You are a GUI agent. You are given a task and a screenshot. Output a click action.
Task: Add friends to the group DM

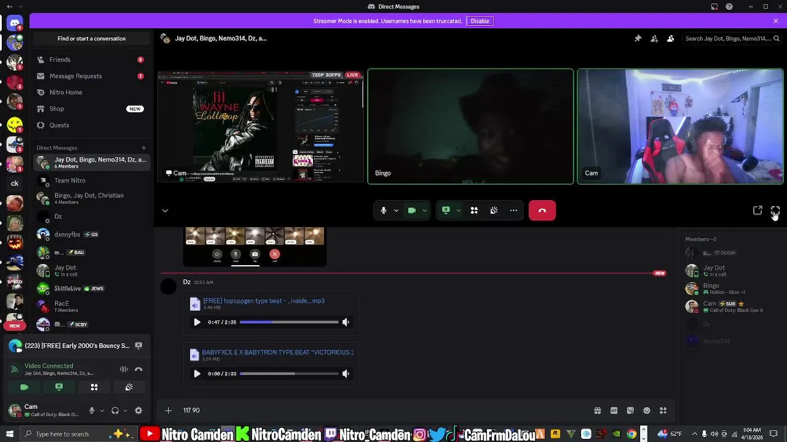(654, 38)
